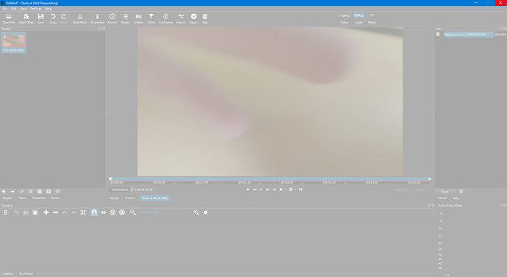Switch to the Source tab
The width and height of the screenshot is (507, 277).
[115, 198]
